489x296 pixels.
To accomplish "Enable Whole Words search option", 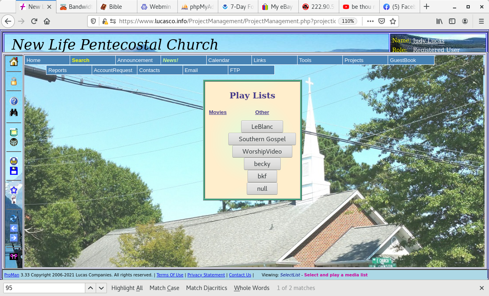I will coord(252,288).
